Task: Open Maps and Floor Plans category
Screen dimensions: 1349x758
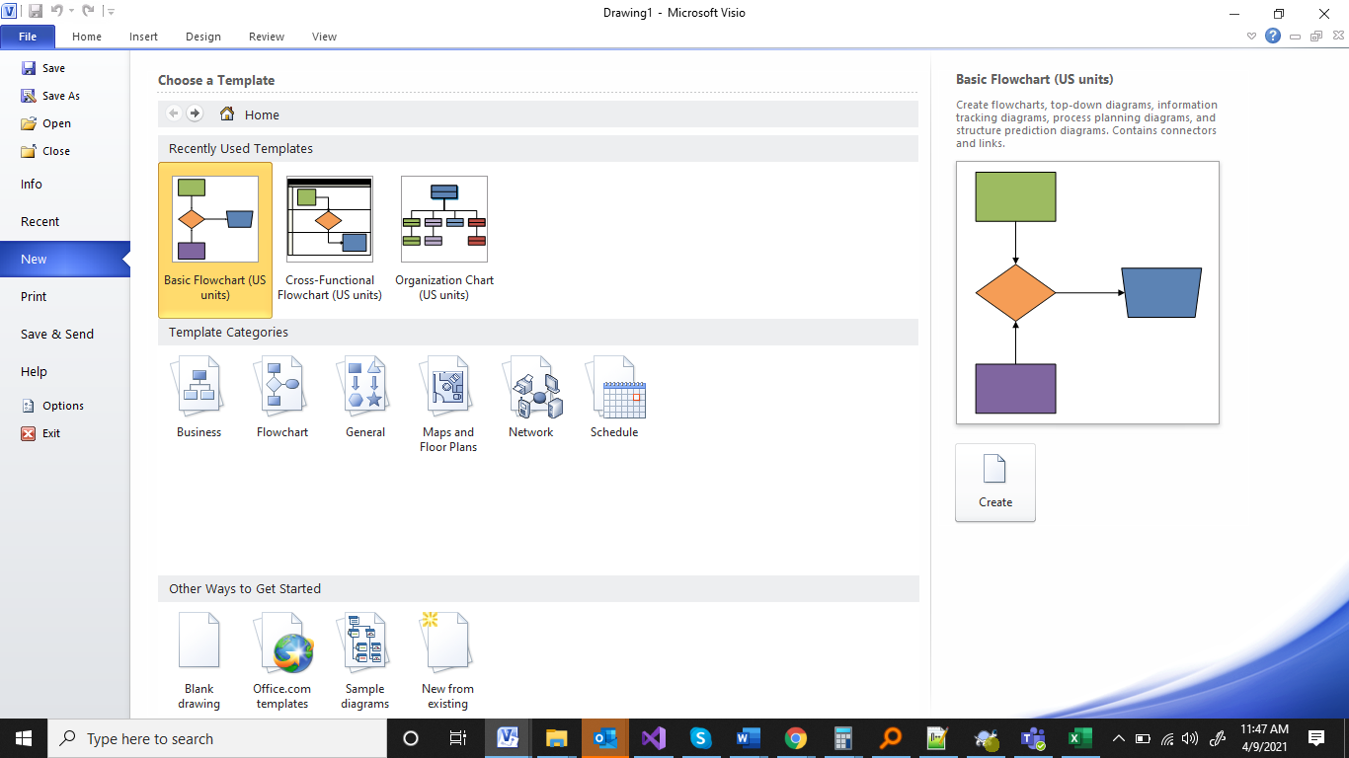Action: (448, 405)
